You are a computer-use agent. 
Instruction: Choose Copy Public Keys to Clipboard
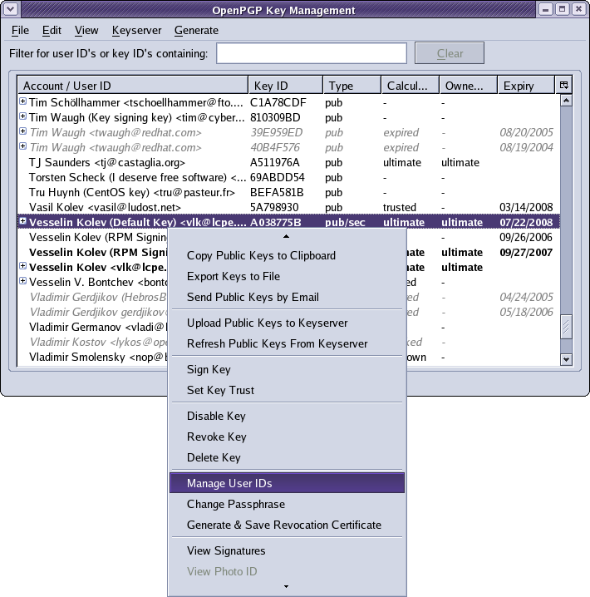[287, 255]
